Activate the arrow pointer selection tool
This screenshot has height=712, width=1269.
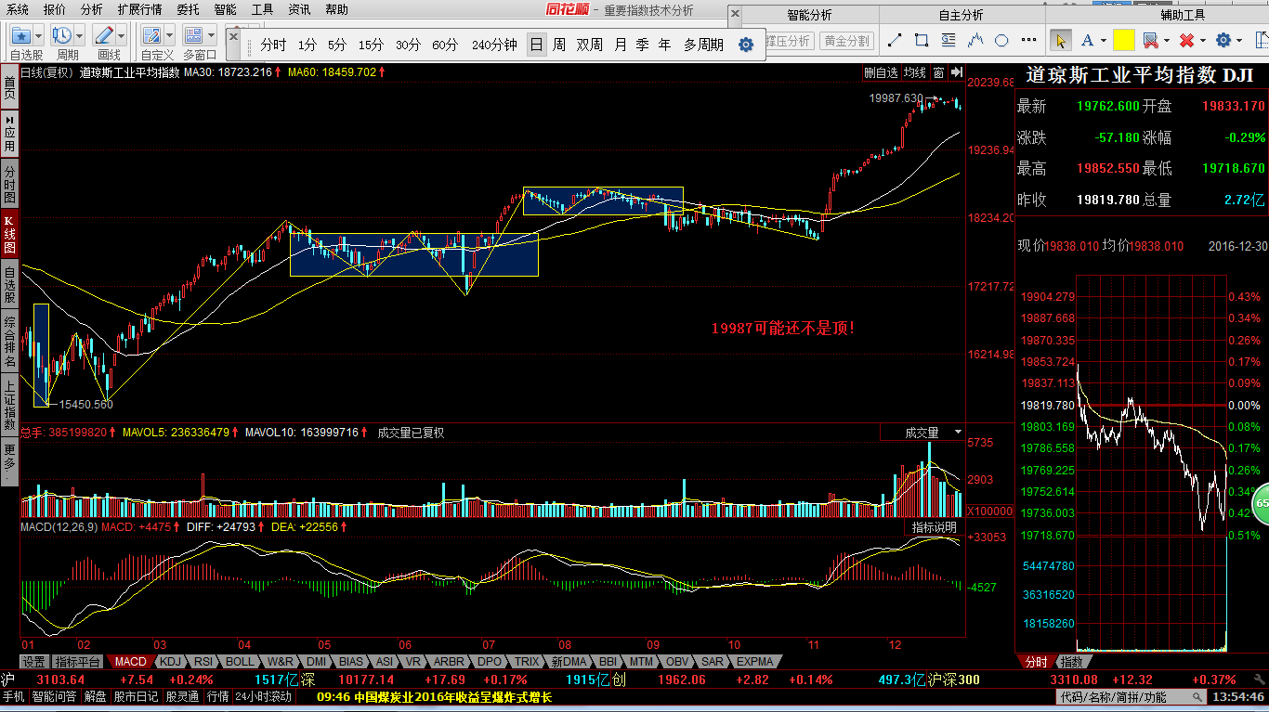(1060, 40)
